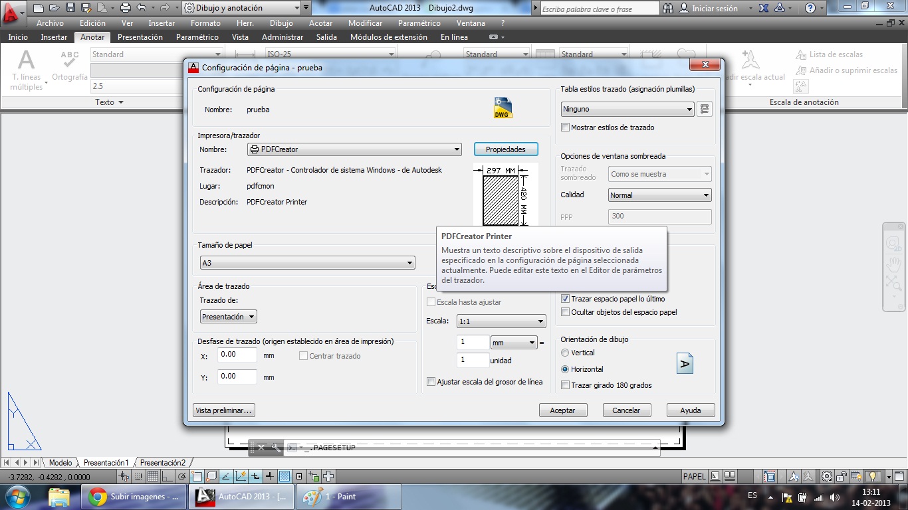Toggle Polar tracking in status bar
This screenshot has width=908, height=510.
point(181,476)
